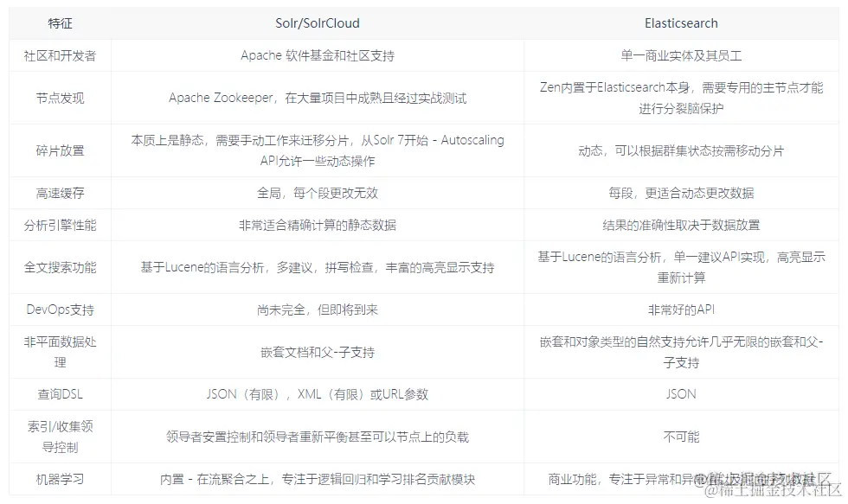Click '尚未完全，但即将到来' cell
This screenshot has width=848, height=504.
coord(318,309)
